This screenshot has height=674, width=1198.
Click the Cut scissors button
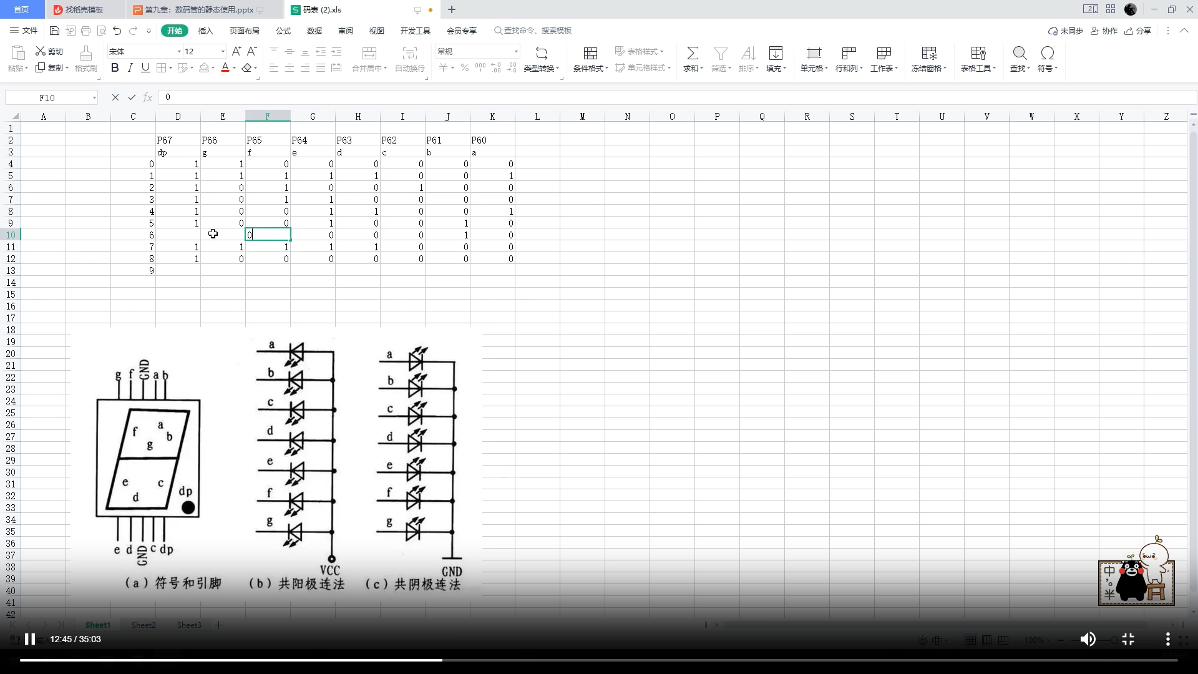(49, 51)
